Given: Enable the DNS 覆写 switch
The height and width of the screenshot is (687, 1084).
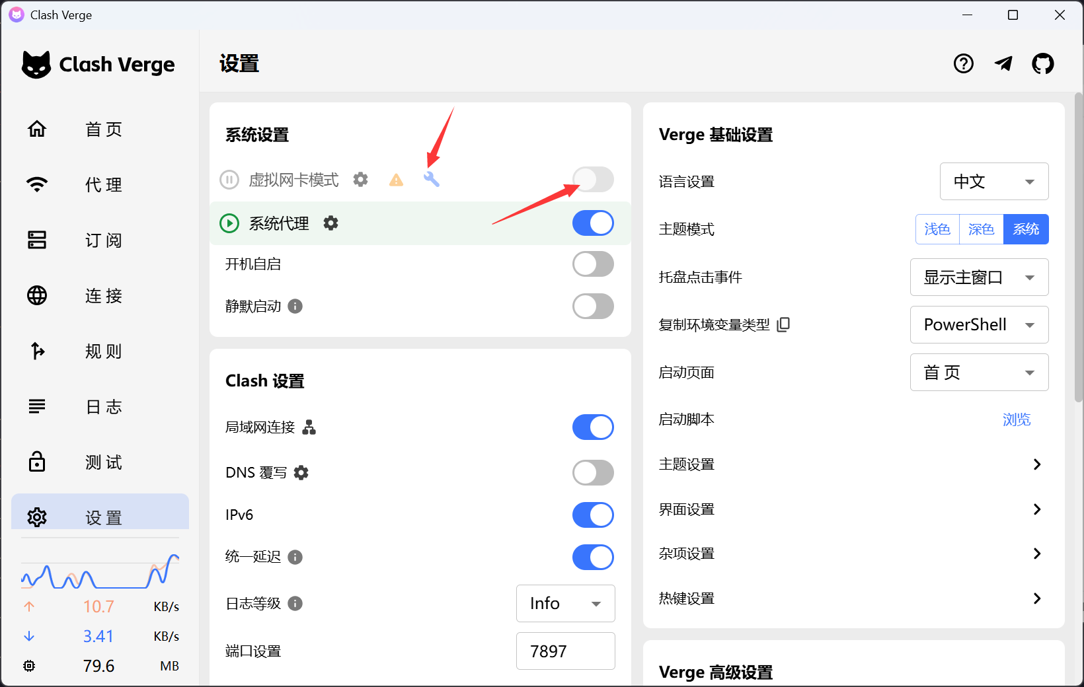Looking at the screenshot, I should pyautogui.click(x=593, y=473).
